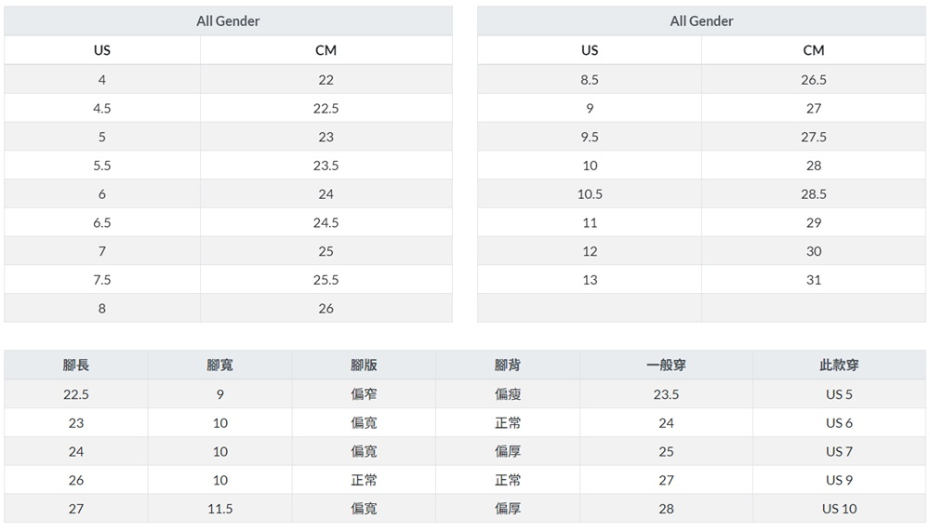Click the left table's All Gender header
The width and height of the screenshot is (930, 532).
(228, 20)
